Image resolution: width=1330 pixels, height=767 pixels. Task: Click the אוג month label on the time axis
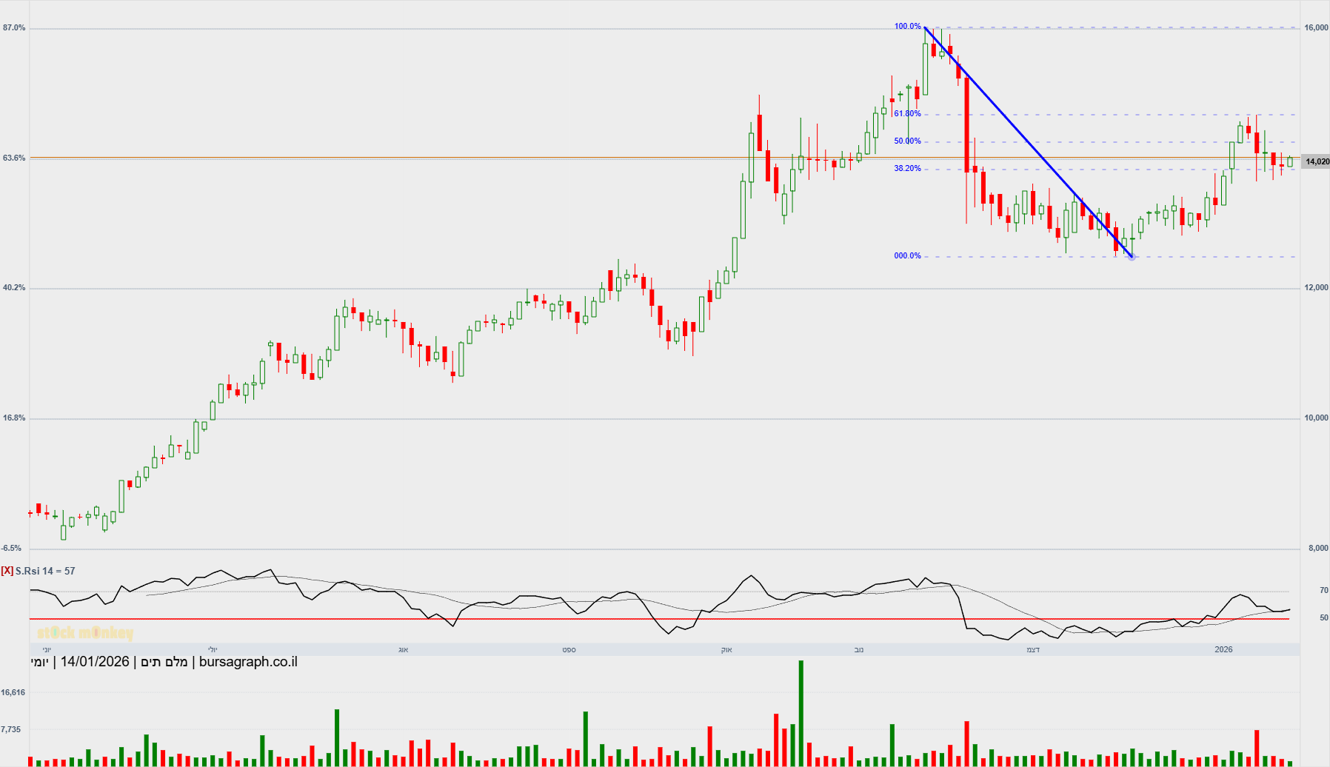pos(404,650)
